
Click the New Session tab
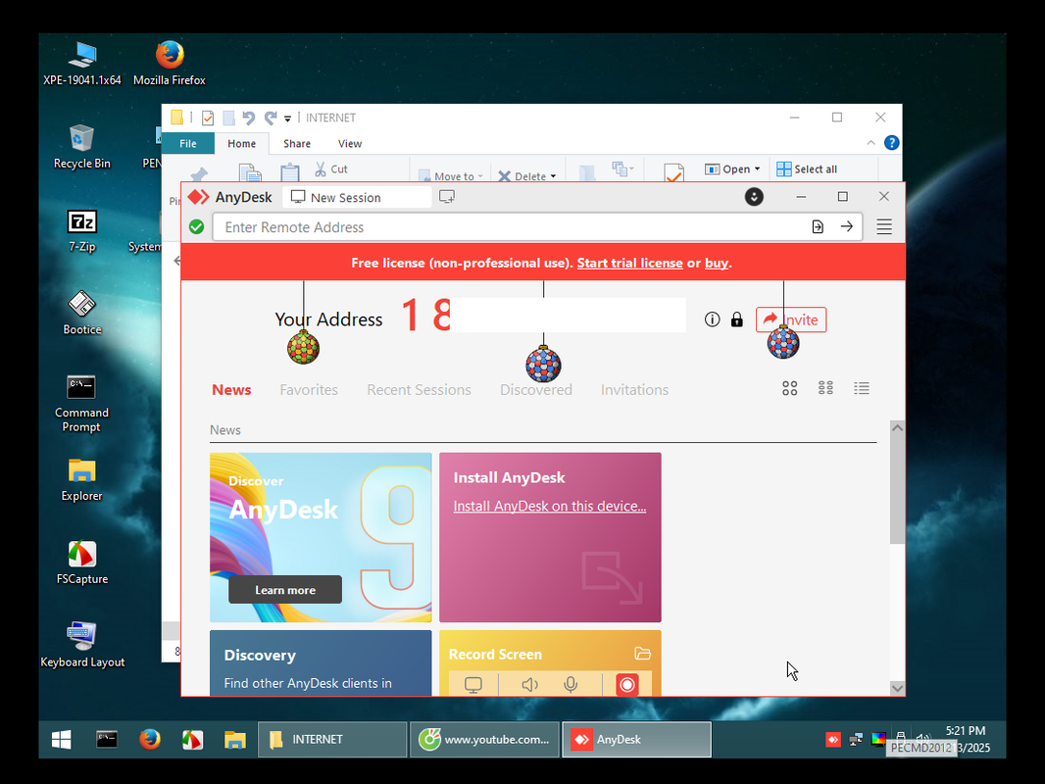click(x=357, y=197)
